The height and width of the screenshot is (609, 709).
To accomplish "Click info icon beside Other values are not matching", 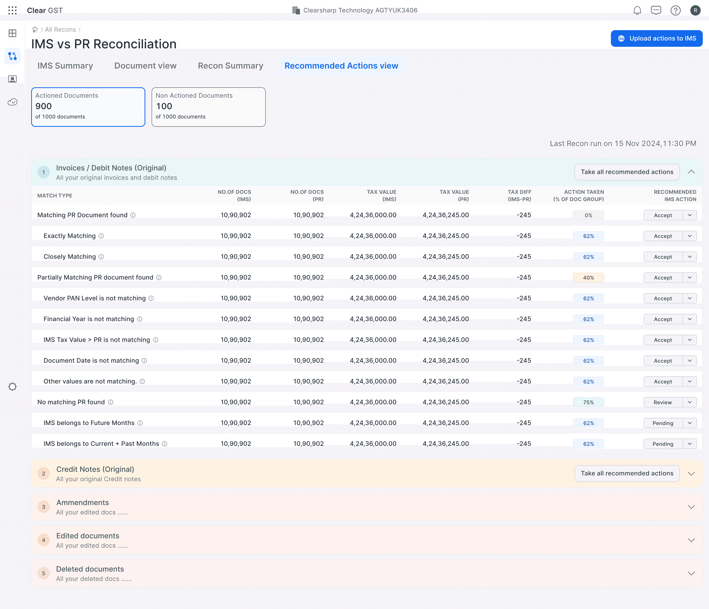I will (142, 382).
